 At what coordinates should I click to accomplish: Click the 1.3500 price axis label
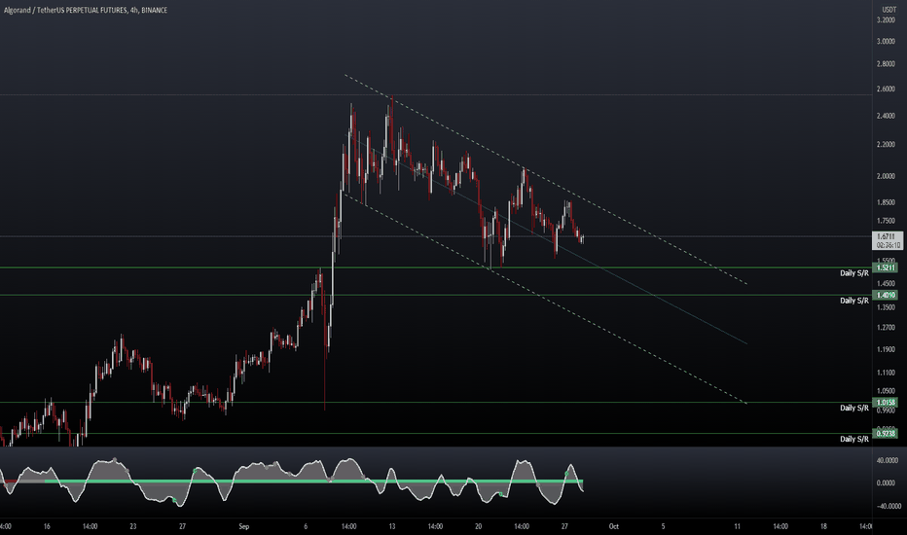pos(886,307)
